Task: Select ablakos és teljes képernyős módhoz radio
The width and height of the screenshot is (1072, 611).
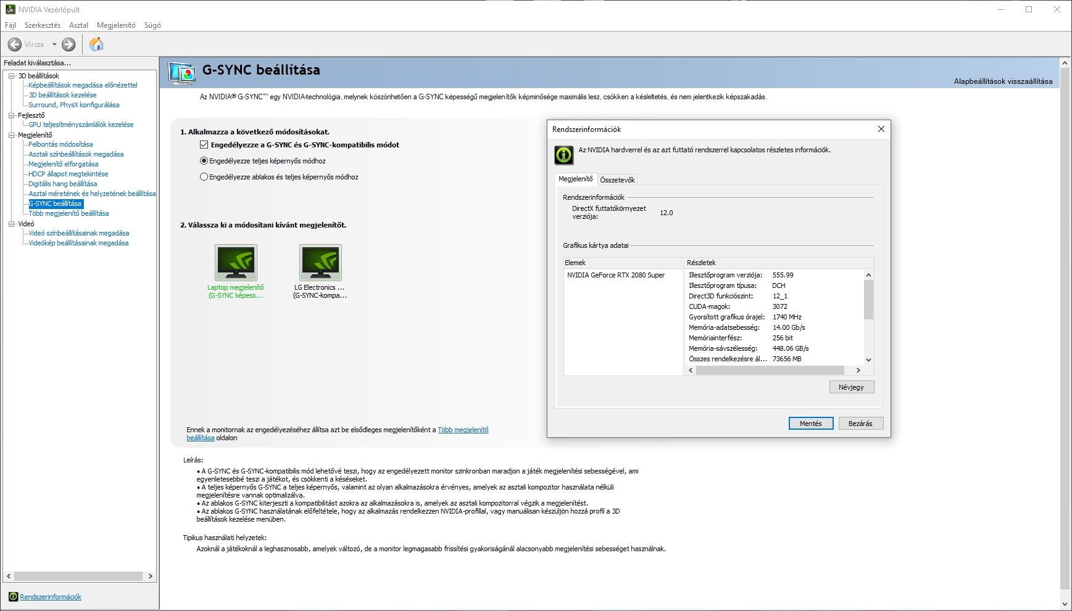Action: click(x=204, y=177)
